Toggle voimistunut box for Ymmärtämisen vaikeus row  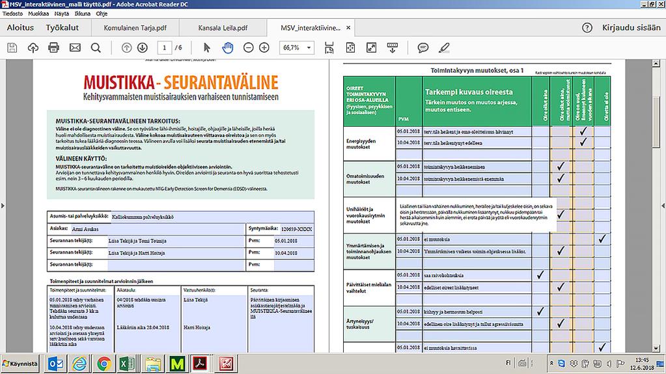tap(561, 251)
